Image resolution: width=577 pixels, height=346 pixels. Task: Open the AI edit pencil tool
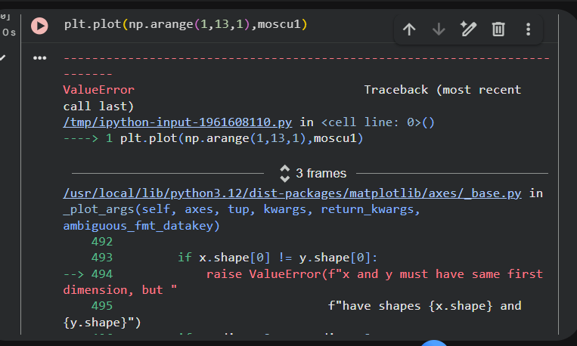coord(468,29)
